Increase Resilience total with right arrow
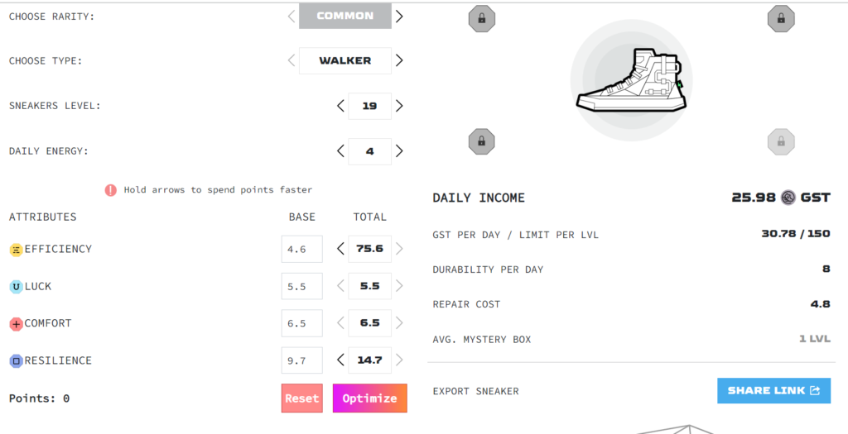Screen dimensions: 848x434 point(399,360)
